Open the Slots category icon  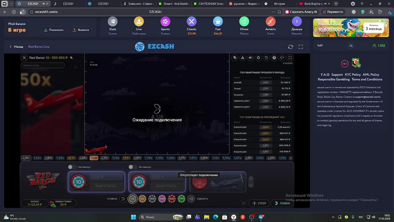click(x=113, y=22)
